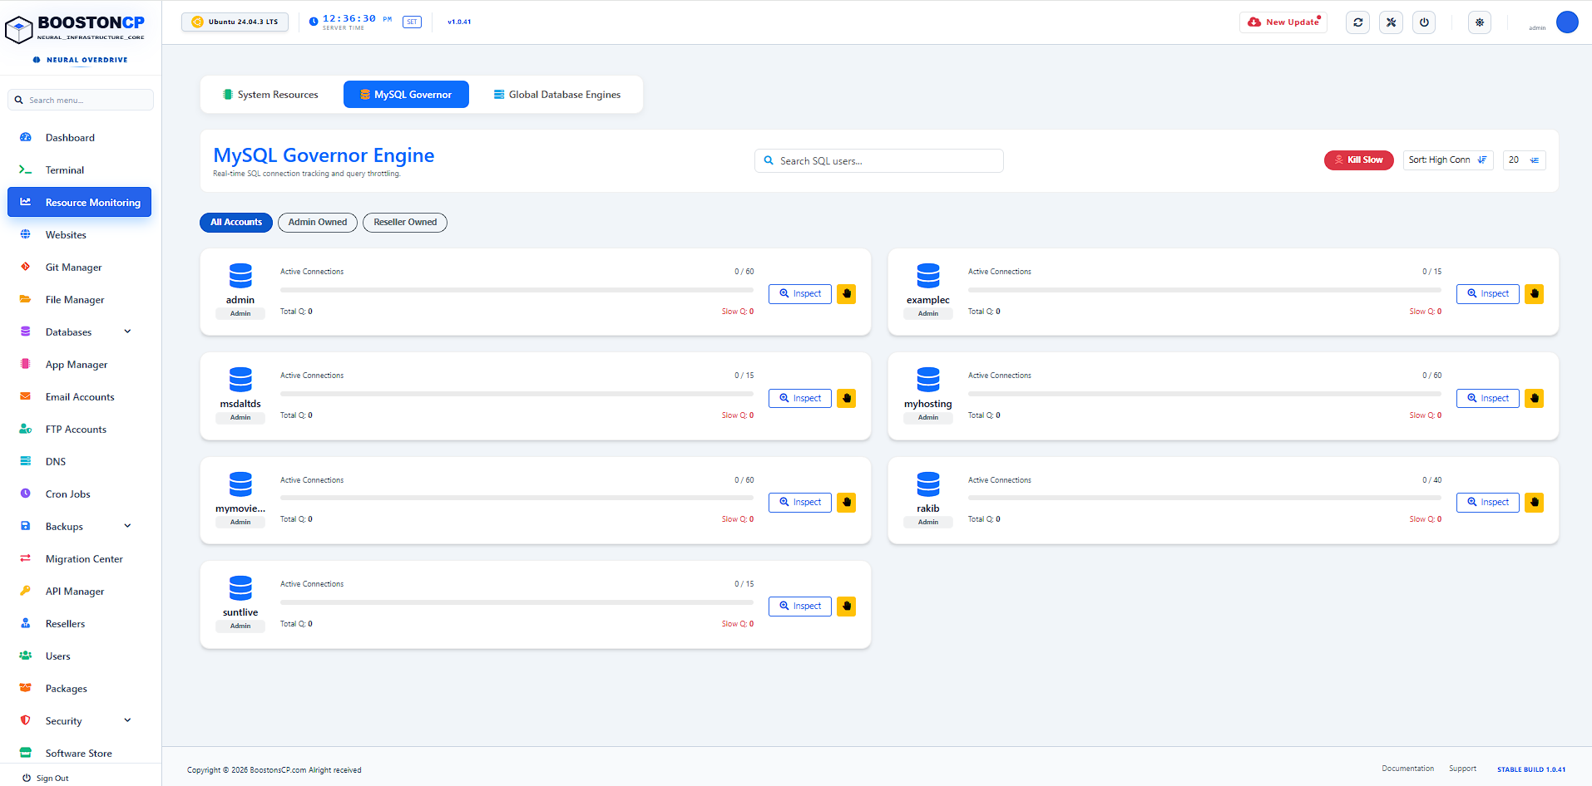Viewport: 1592px width, 786px height.
Task: Inspect the rakib SQL user
Action: 1488,502
